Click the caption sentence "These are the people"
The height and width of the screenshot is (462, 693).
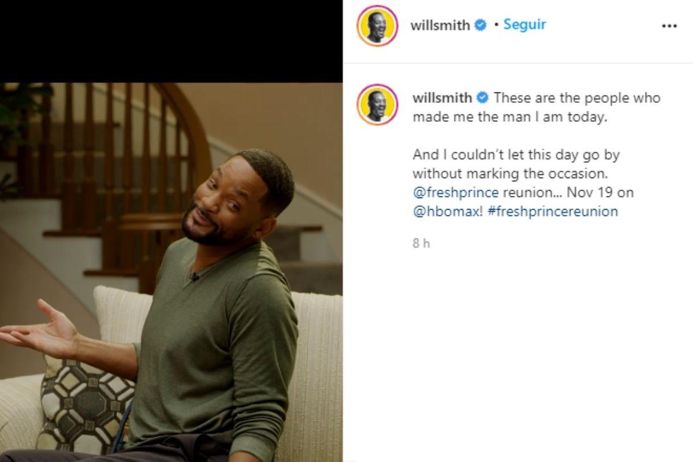tap(576, 98)
